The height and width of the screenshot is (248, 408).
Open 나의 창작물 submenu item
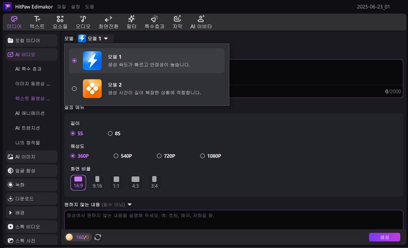(x=28, y=143)
